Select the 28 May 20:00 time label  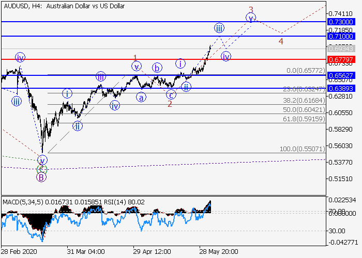(218, 251)
